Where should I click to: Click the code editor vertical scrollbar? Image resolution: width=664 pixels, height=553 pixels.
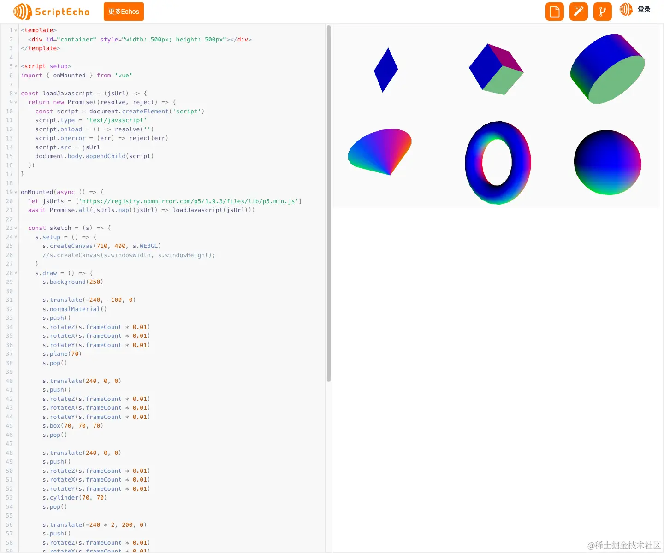(x=329, y=203)
